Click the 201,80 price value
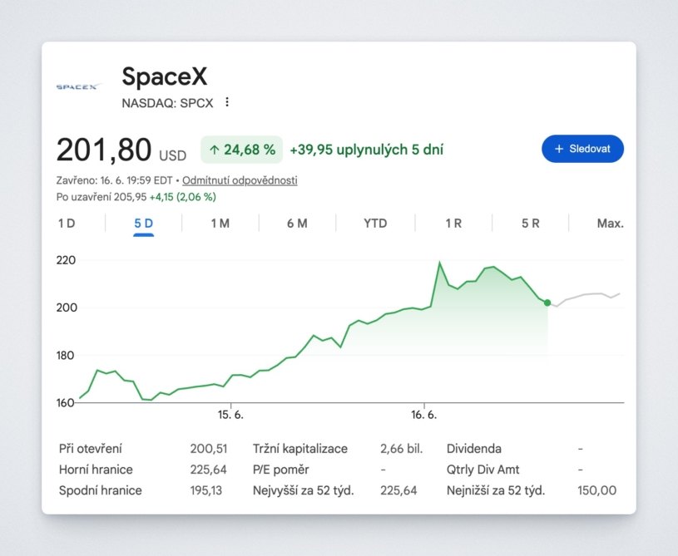Screen dimensions: 678x556 pos(104,150)
